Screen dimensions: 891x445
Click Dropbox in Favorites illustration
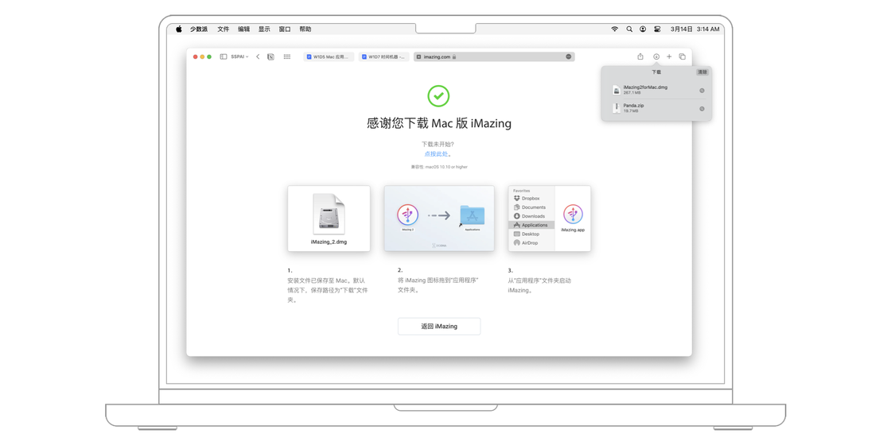[x=527, y=199]
